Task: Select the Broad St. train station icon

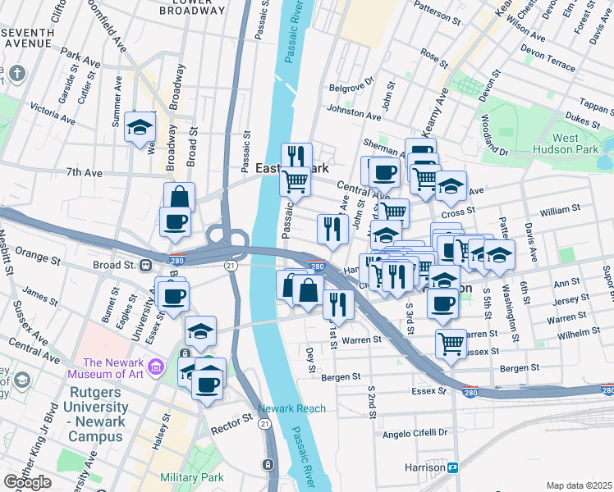Action: 145,266
